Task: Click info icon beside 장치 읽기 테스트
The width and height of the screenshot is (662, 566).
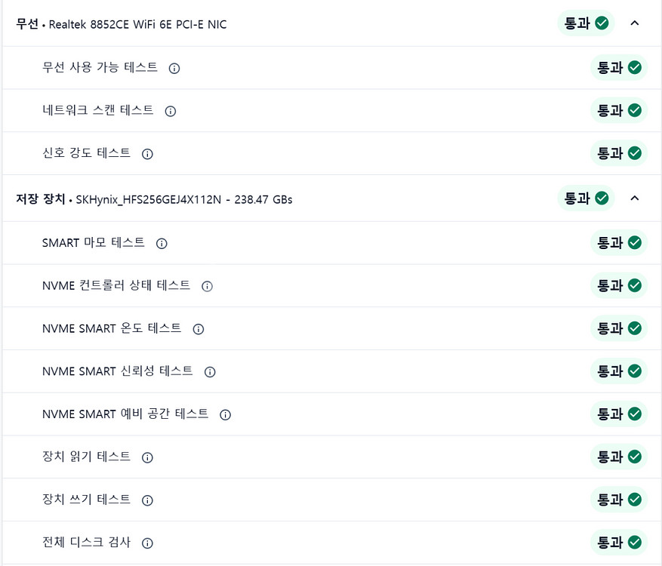Action: point(148,457)
